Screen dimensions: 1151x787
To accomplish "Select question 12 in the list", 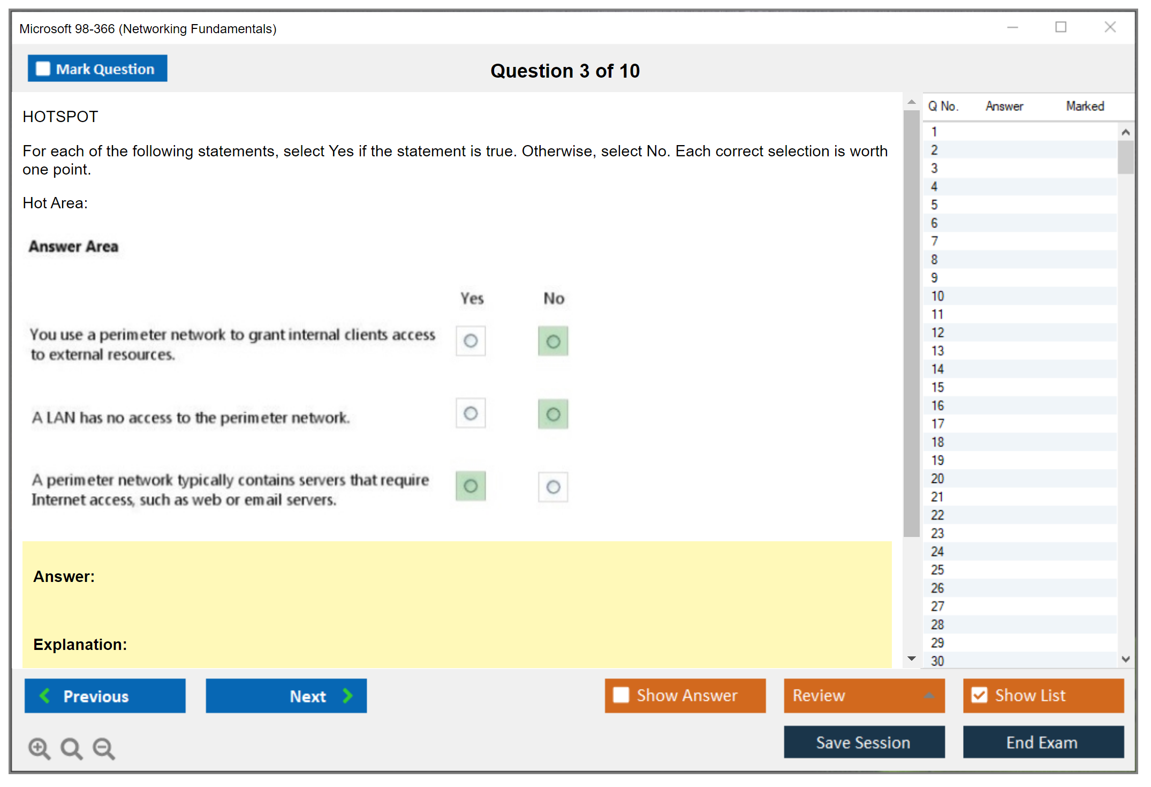I will (938, 332).
